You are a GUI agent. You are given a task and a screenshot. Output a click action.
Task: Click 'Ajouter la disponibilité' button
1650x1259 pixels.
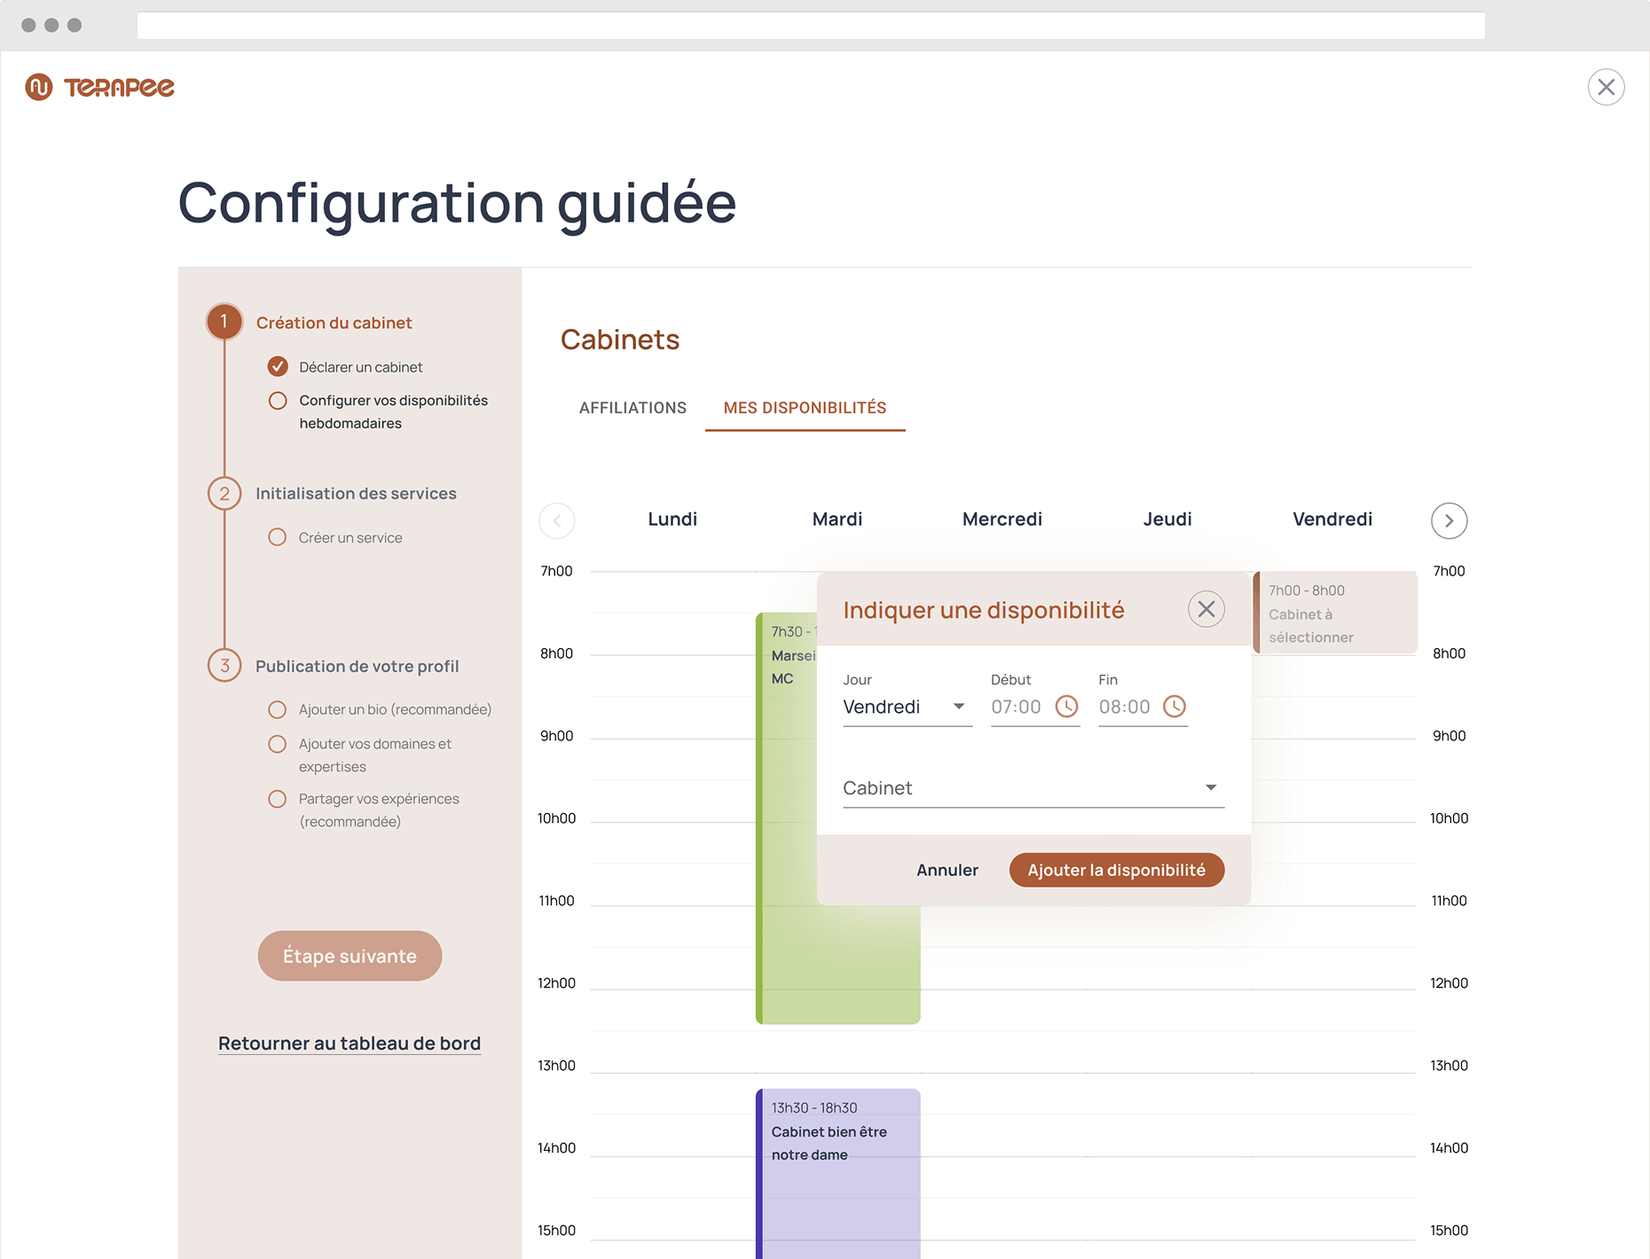[1116, 870]
